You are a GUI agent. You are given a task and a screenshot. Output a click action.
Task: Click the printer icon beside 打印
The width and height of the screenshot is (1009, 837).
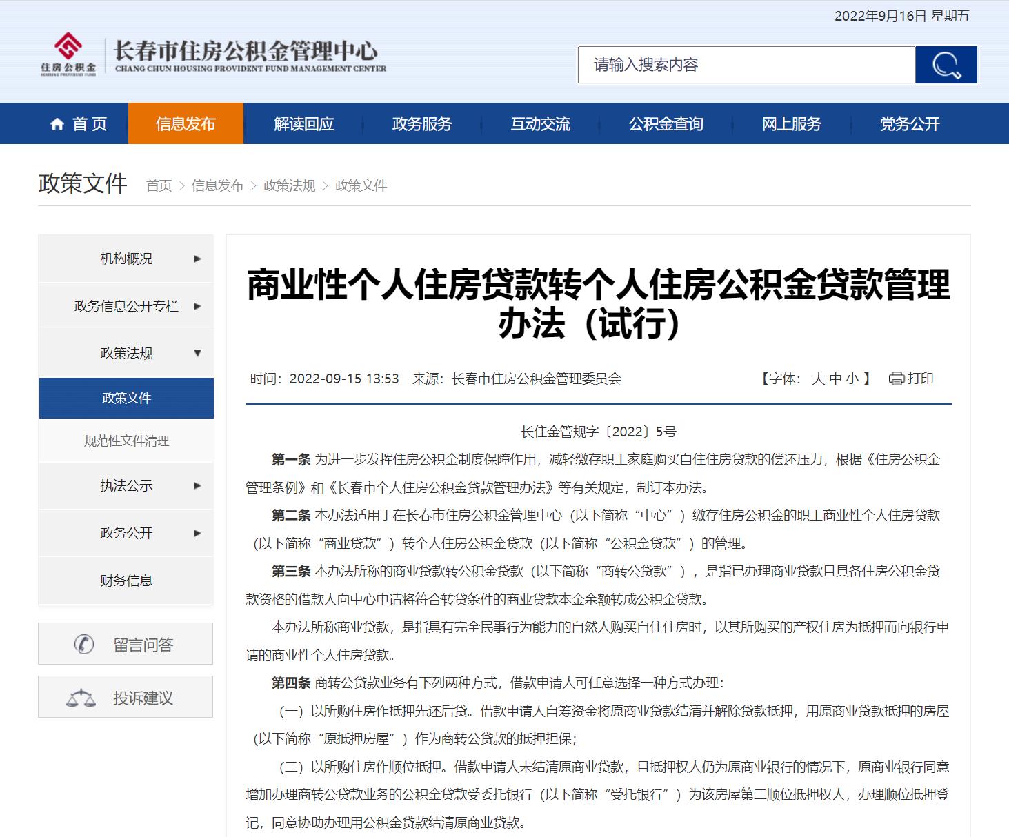click(897, 379)
